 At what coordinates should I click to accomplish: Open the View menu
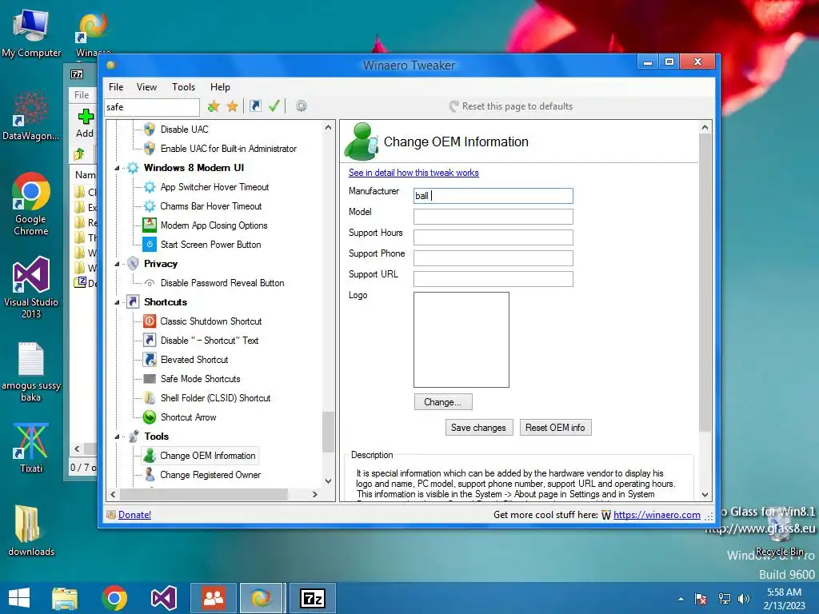[147, 87]
